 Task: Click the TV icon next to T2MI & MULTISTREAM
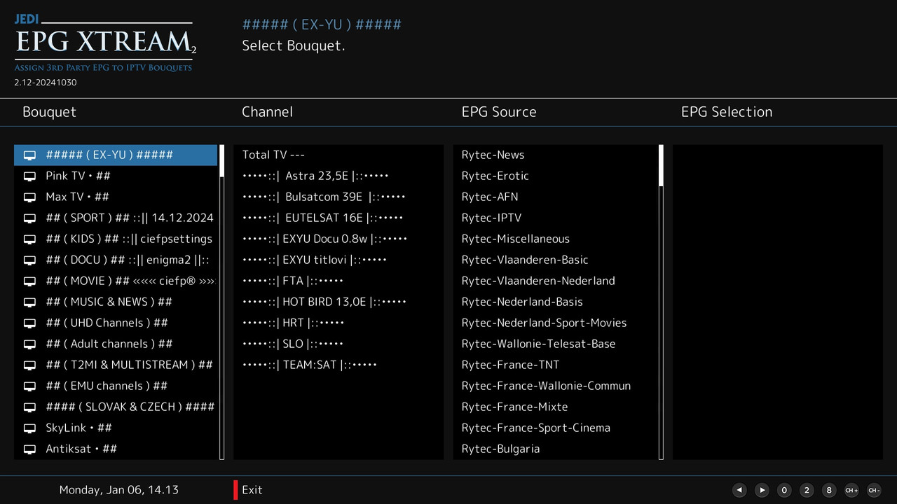tap(29, 365)
